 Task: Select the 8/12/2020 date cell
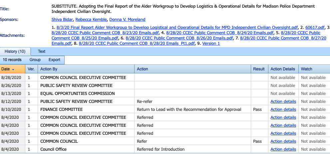tap(12, 102)
